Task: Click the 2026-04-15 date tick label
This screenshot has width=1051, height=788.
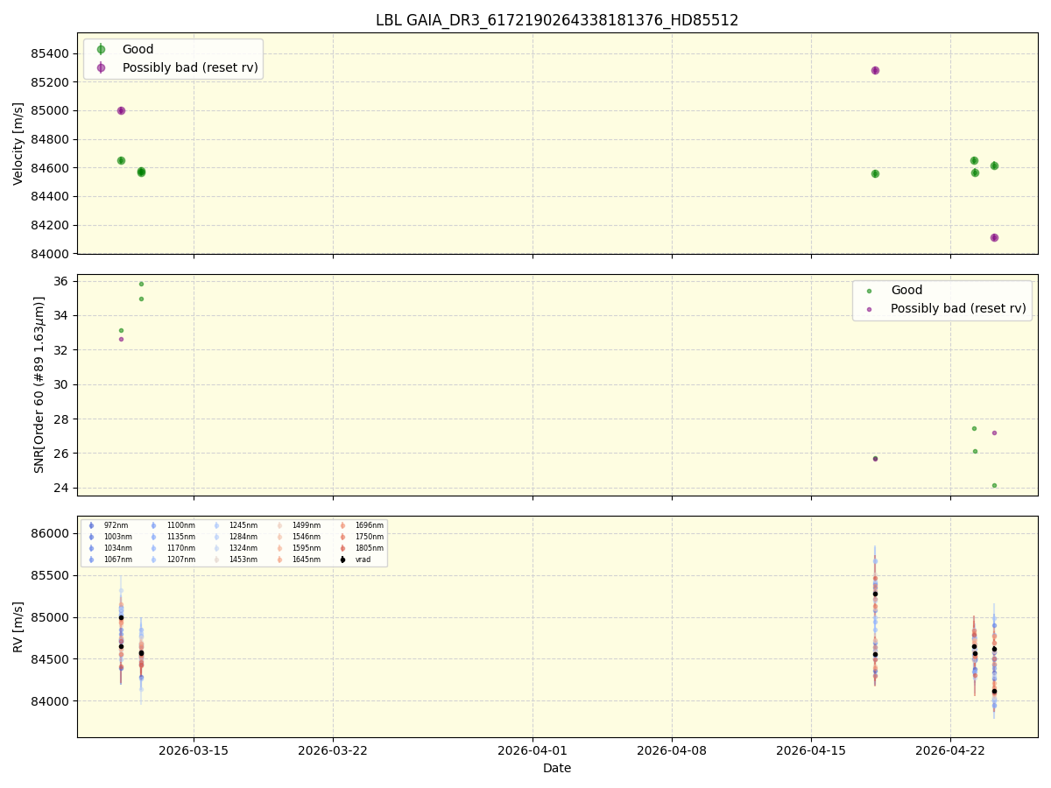Action: click(811, 750)
